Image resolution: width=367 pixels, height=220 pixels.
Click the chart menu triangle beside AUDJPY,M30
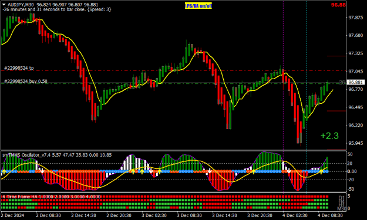[4, 5]
